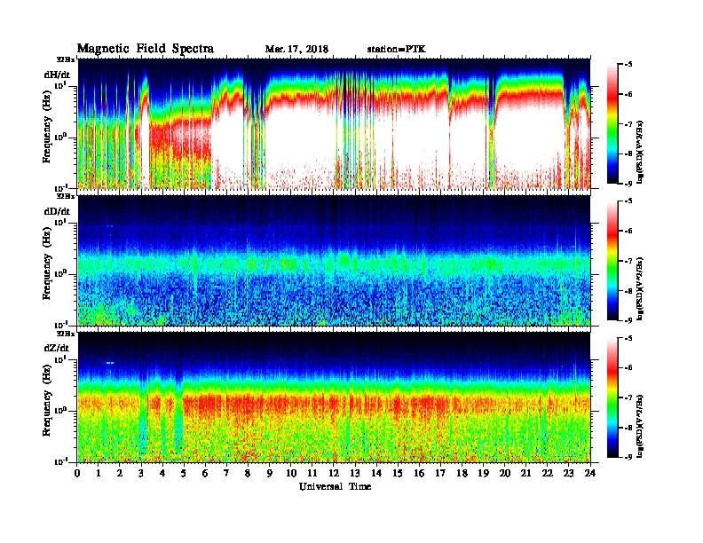Click the dD/dt panel label
Screen dimensions: 703x543
coord(57,211)
